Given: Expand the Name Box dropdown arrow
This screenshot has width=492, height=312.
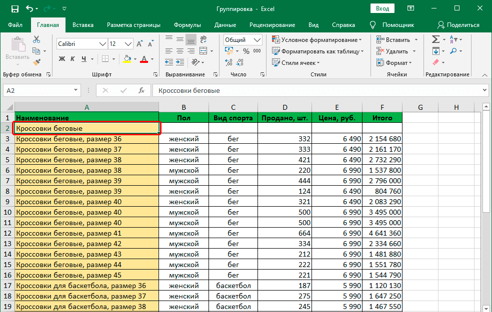Looking at the screenshot, I should click(75, 90).
